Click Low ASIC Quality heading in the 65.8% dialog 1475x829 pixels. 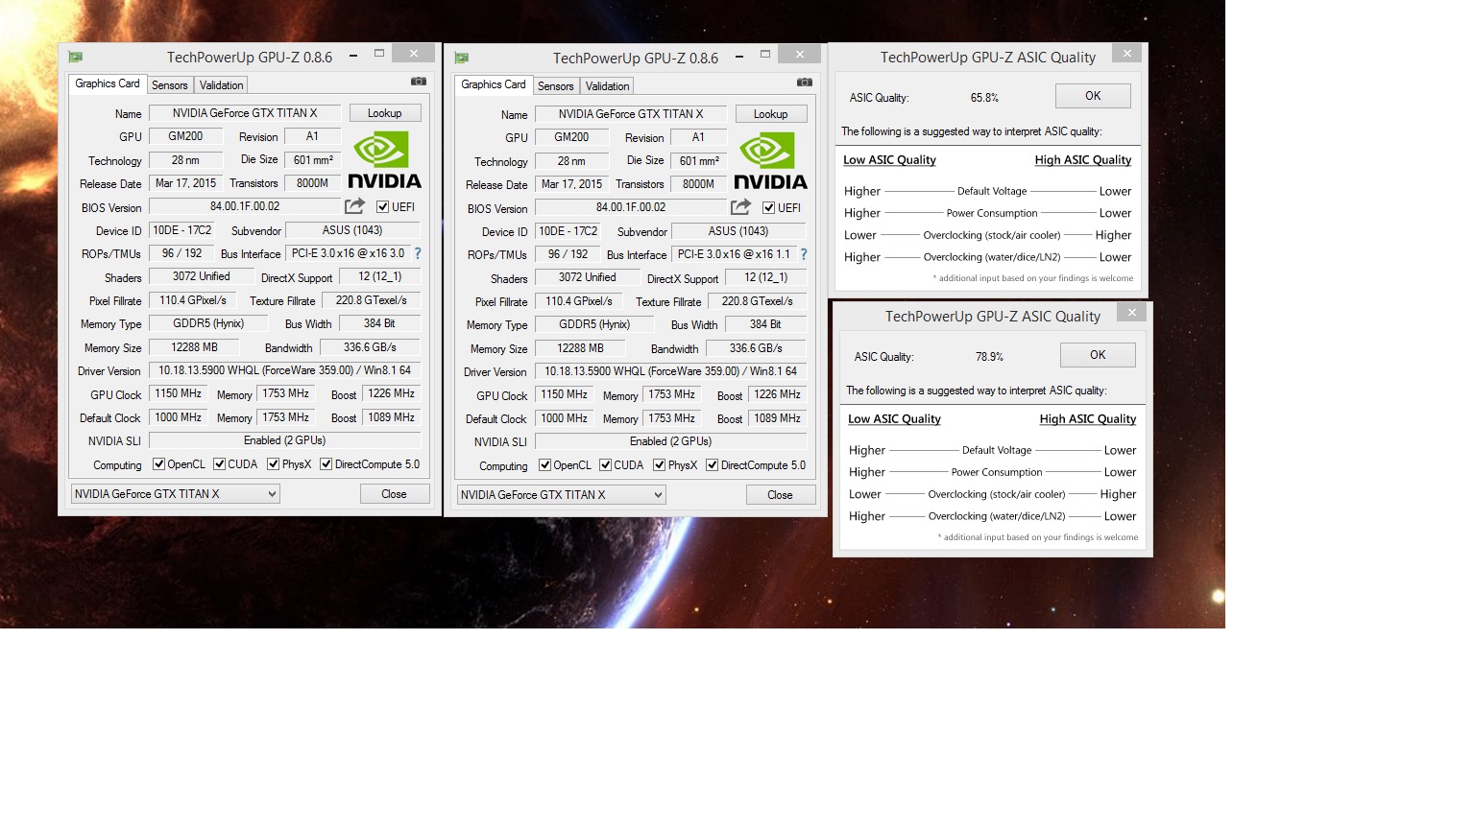889,160
